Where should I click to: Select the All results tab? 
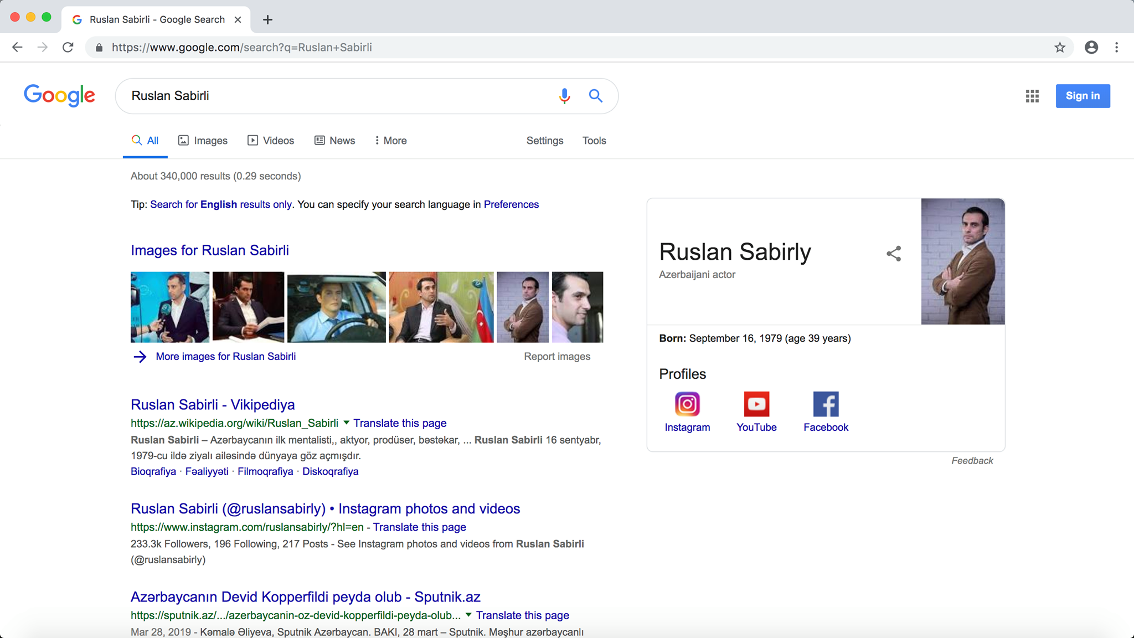[145, 141]
